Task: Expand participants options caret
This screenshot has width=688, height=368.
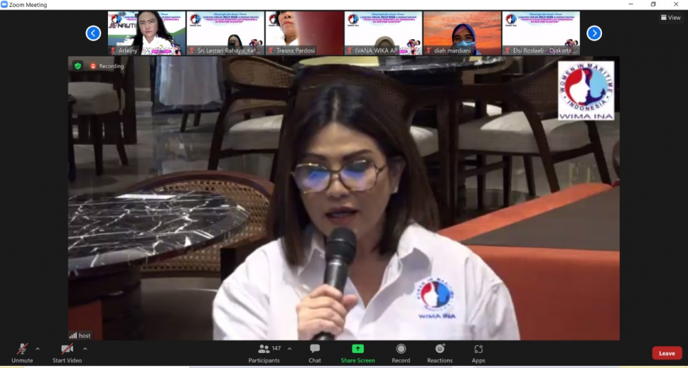Action: pyautogui.click(x=290, y=349)
